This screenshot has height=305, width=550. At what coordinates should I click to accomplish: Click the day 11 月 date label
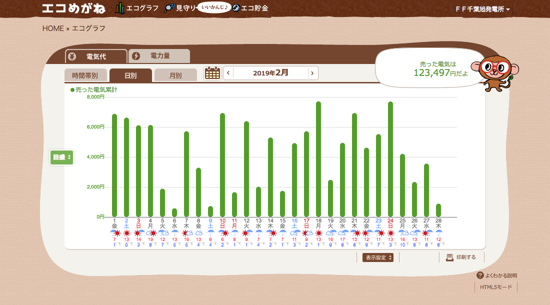coord(234,223)
